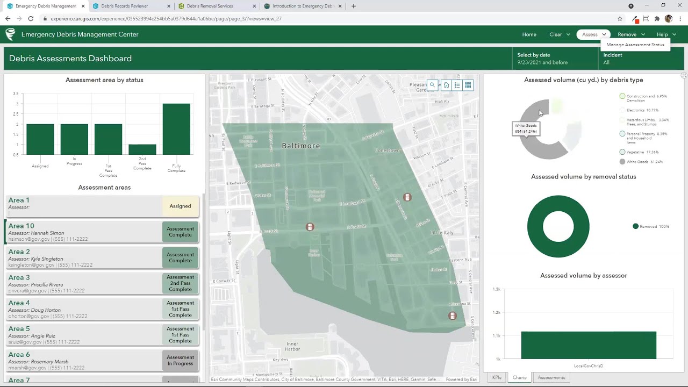Toggle the Removed 100% legend entry

[x=651, y=226]
